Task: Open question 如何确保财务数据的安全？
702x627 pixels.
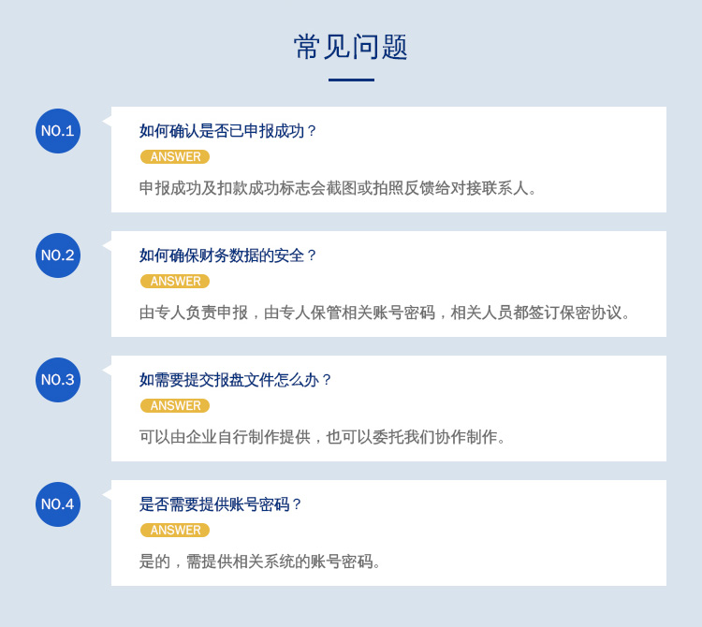Action: [x=227, y=255]
